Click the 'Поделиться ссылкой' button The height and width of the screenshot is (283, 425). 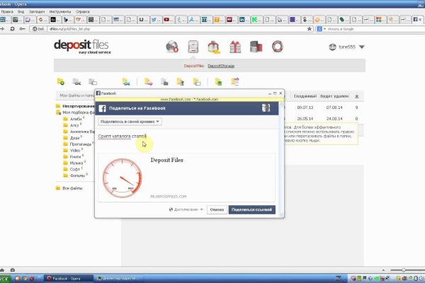point(252,209)
